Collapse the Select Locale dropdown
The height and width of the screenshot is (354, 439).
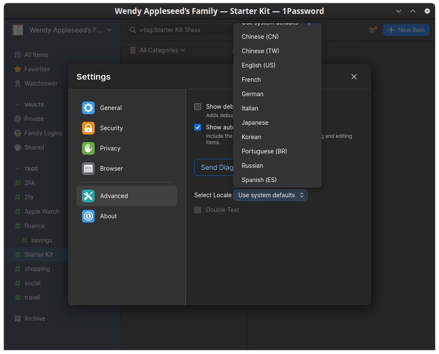(x=270, y=195)
